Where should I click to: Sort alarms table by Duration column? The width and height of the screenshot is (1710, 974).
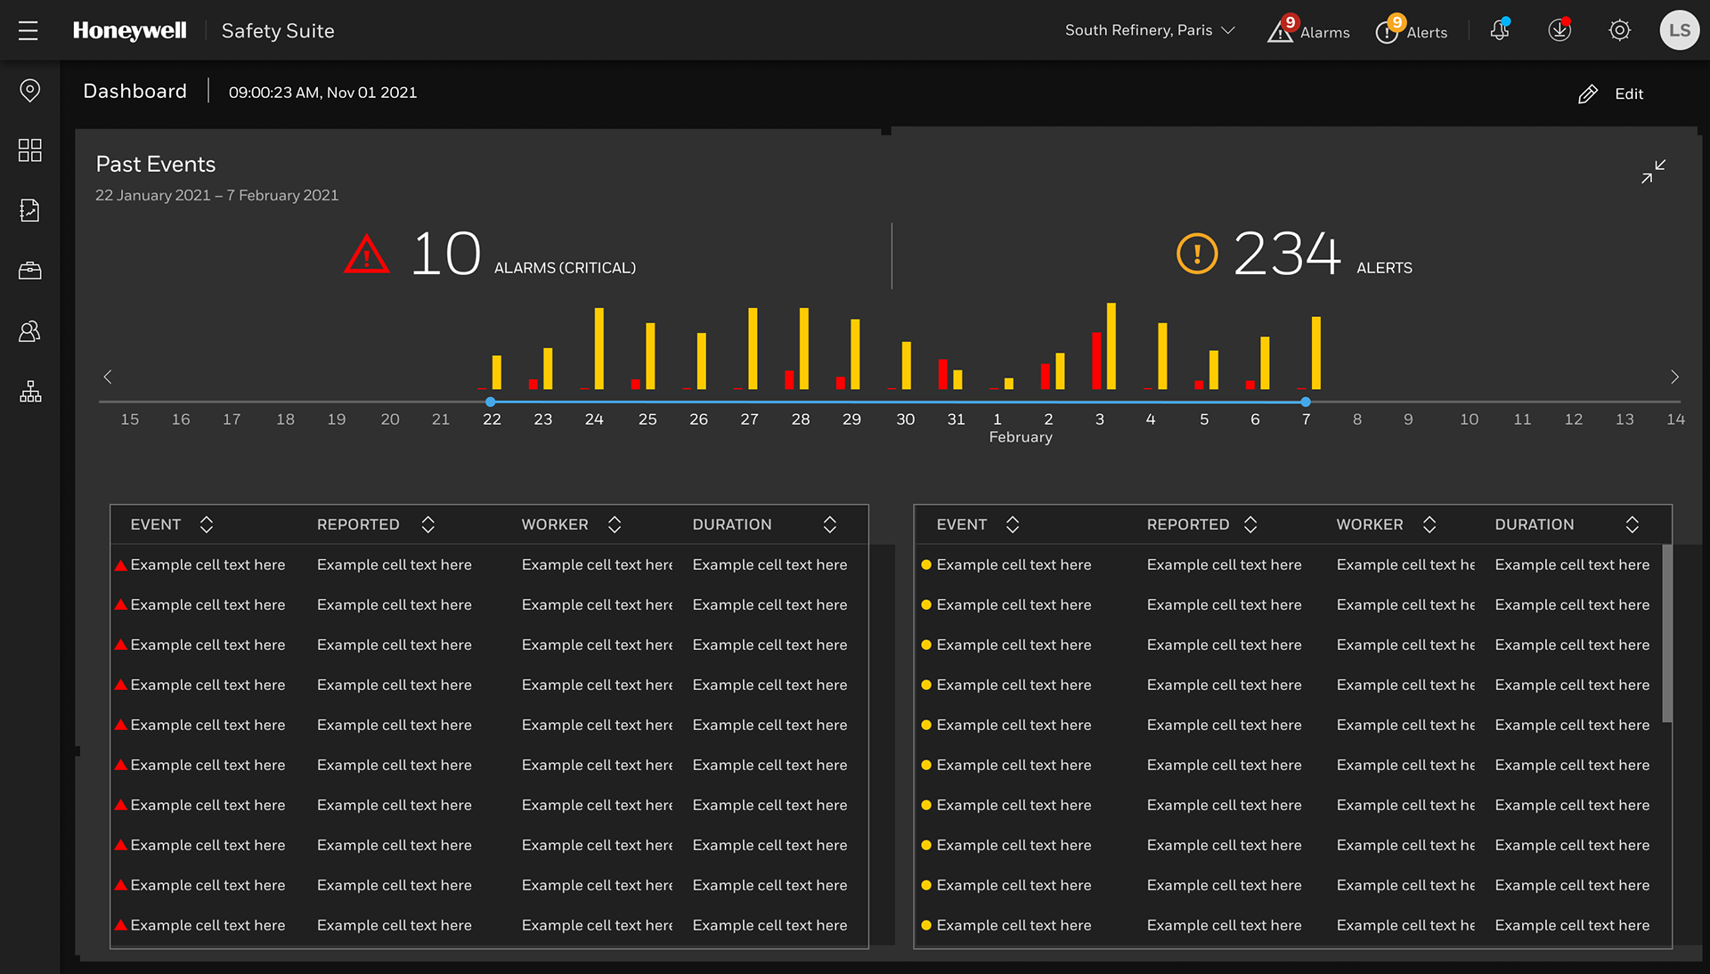tap(829, 524)
